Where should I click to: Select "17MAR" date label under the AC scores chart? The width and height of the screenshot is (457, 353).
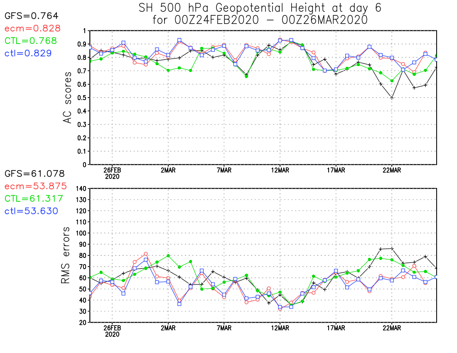coord(336,170)
